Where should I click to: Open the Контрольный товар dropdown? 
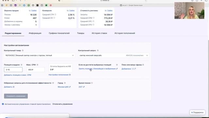click(40, 55)
